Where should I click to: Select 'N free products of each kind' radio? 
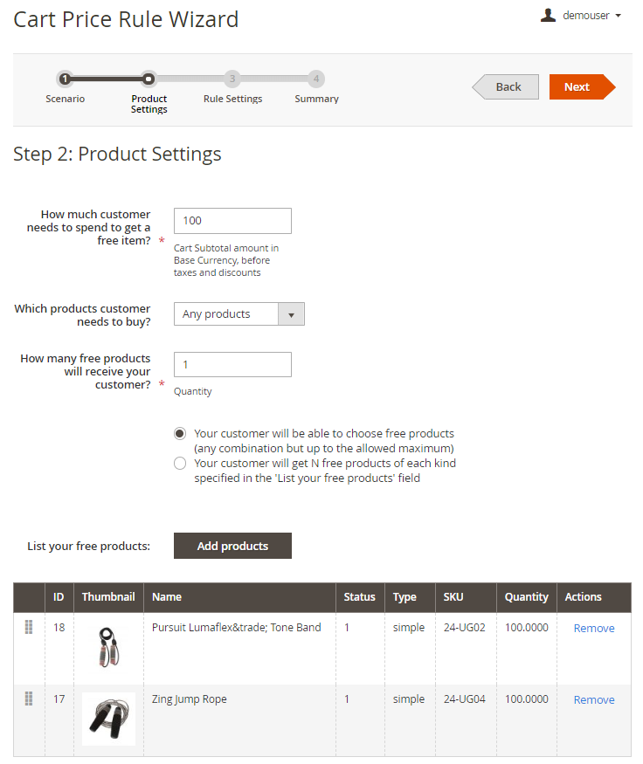click(180, 463)
